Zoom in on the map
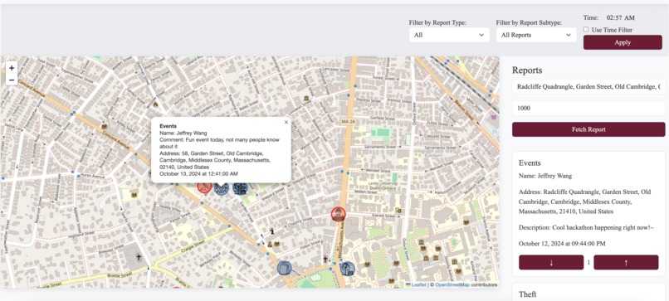Screen dimensions: 669x301 click(12, 68)
